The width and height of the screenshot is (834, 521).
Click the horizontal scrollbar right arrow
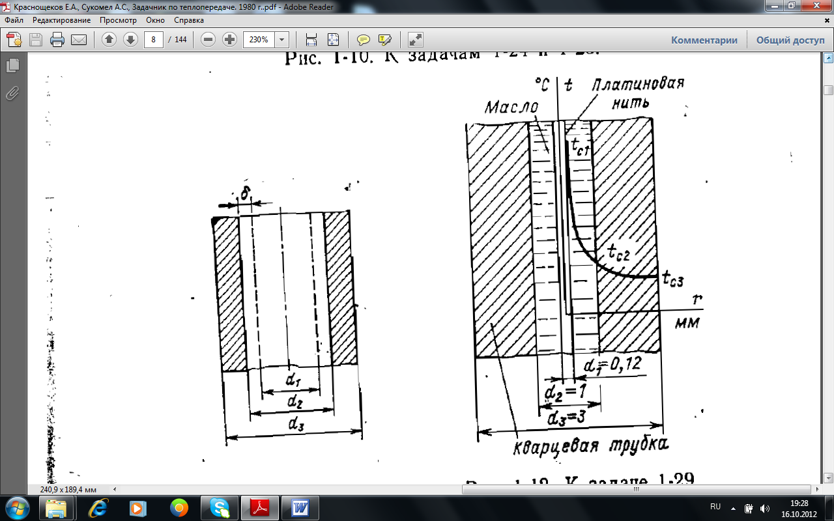[817, 488]
